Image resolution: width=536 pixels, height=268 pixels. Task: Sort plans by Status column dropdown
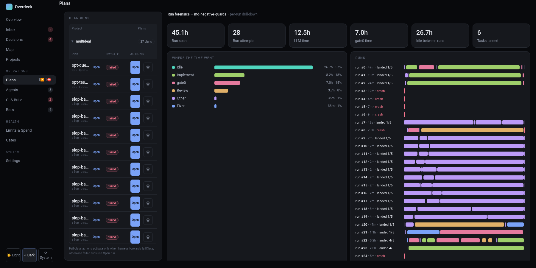[x=112, y=54]
